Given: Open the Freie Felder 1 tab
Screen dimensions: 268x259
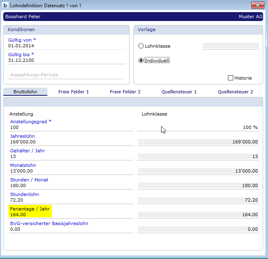Looking at the screenshot, I should (x=73, y=92).
